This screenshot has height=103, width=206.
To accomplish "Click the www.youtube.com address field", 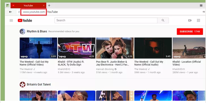I will [x=34, y=12].
